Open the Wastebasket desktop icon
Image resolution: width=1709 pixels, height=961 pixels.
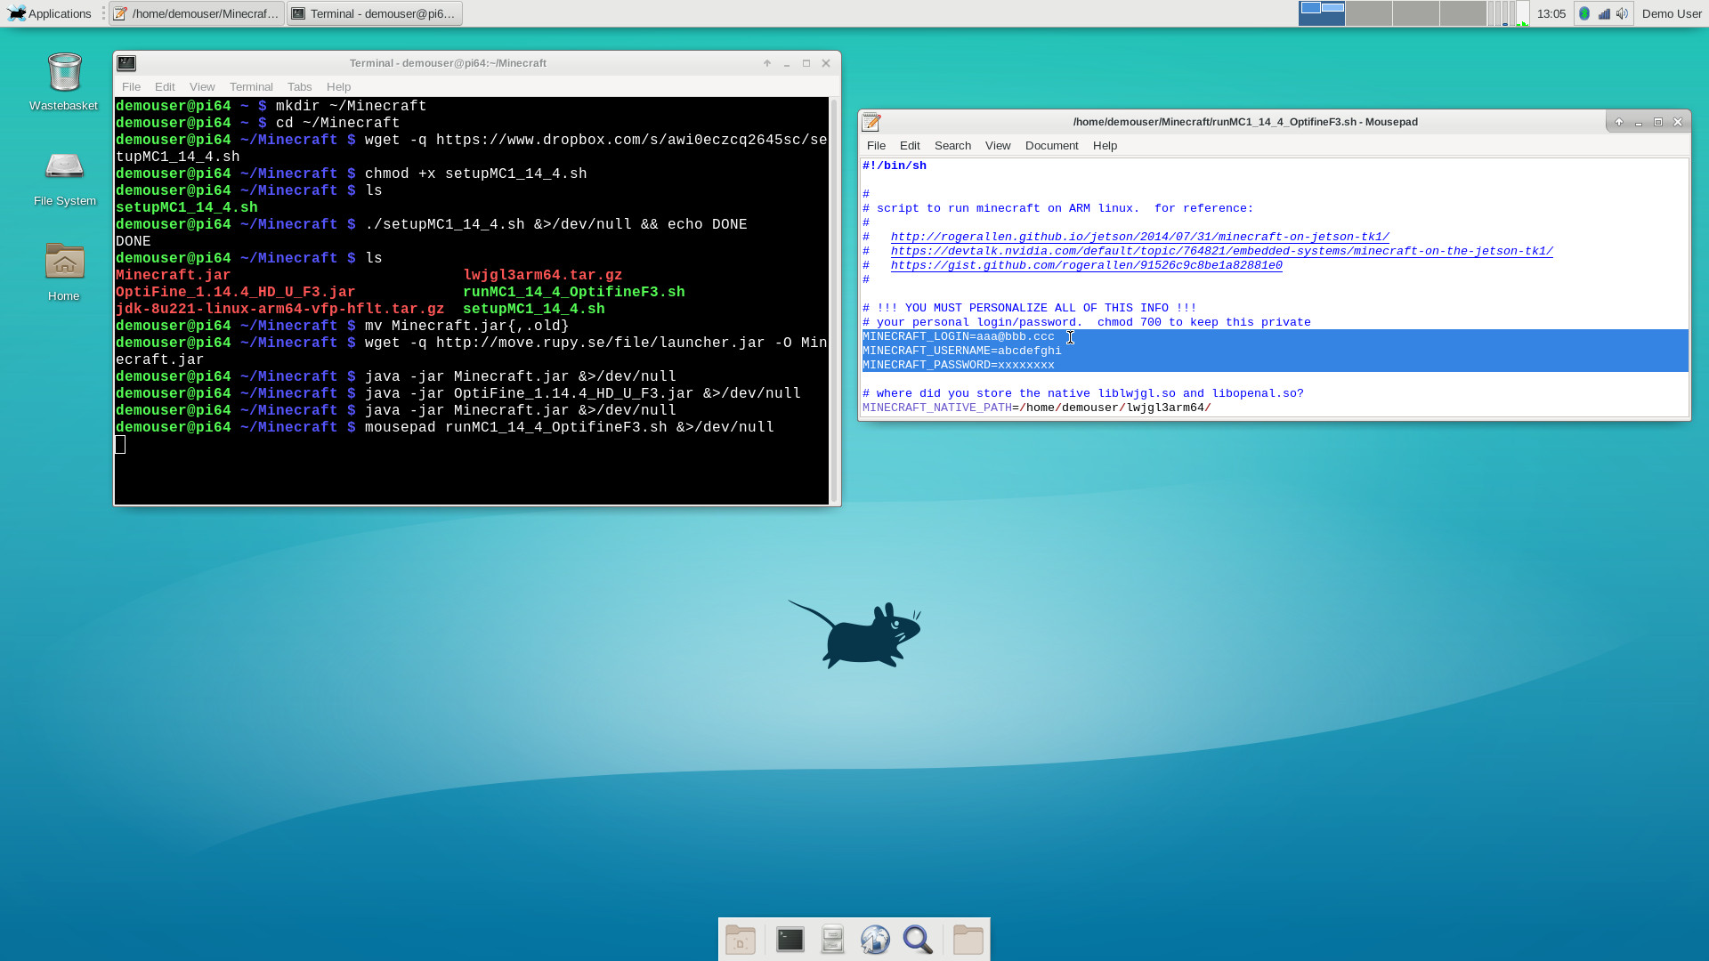(64, 73)
